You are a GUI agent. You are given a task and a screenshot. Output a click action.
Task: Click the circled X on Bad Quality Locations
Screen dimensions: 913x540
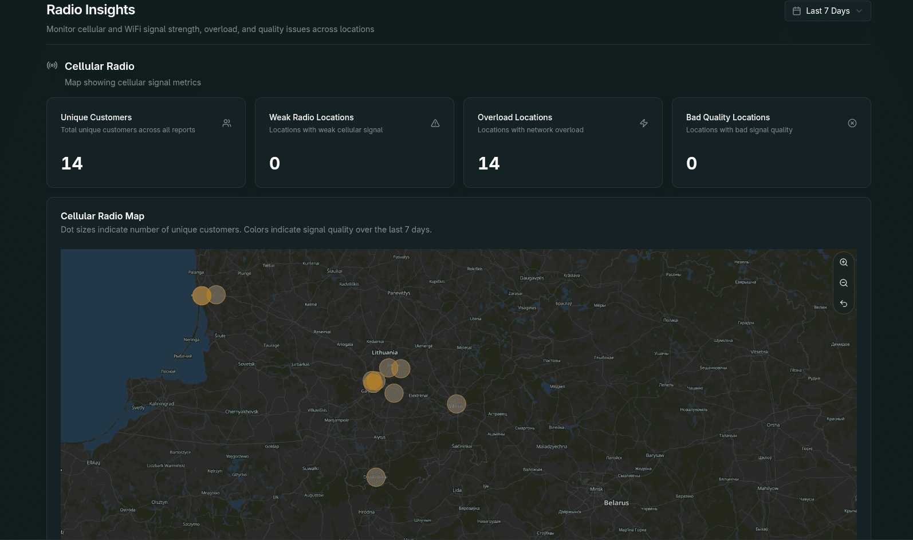(x=852, y=123)
